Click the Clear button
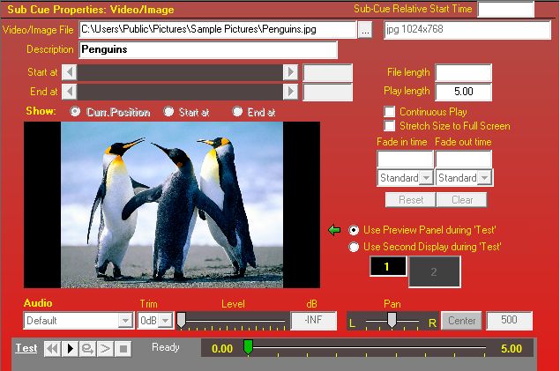560x371 pixels. click(x=462, y=200)
